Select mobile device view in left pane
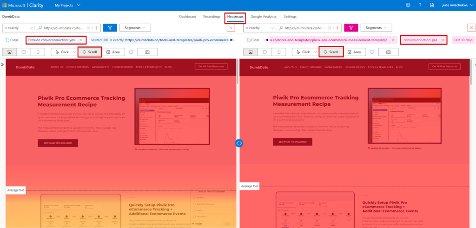Screen dimensions: 476x228 [38, 52]
